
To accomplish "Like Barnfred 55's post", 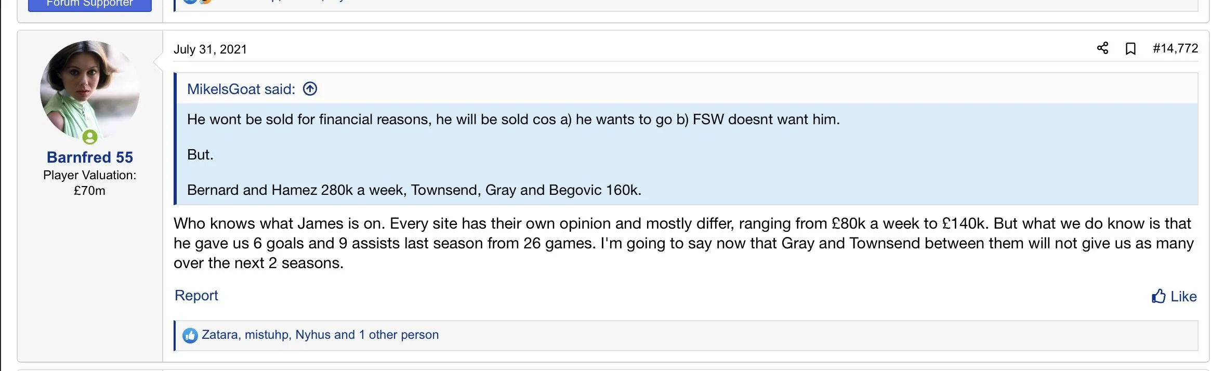I will tap(1174, 296).
